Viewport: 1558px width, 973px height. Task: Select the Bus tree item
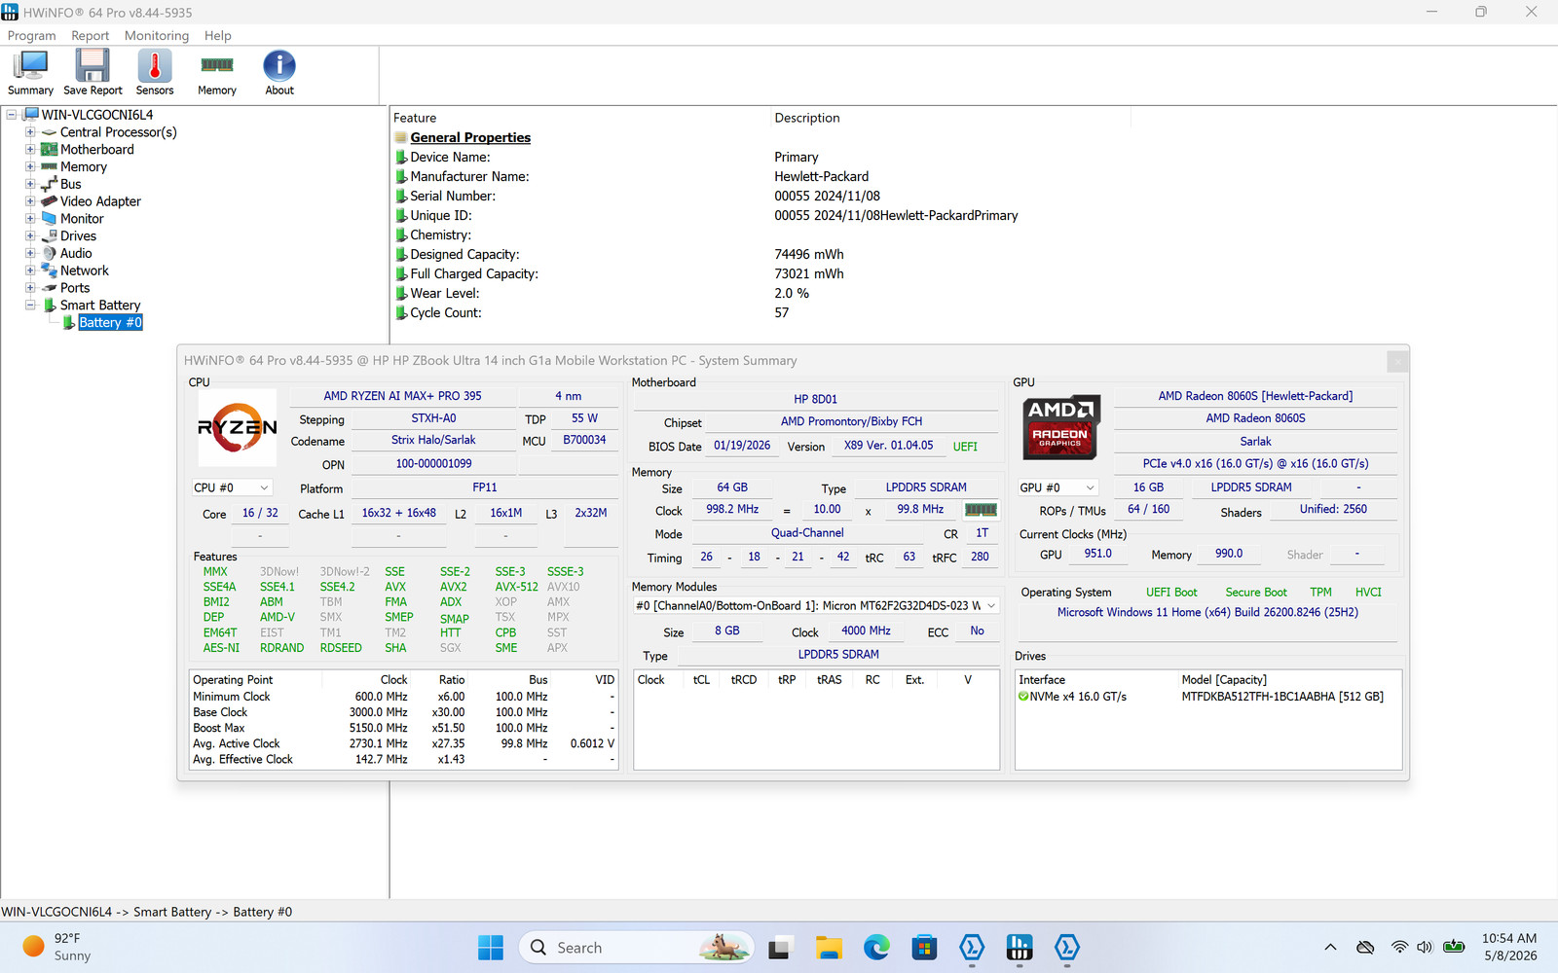click(71, 184)
